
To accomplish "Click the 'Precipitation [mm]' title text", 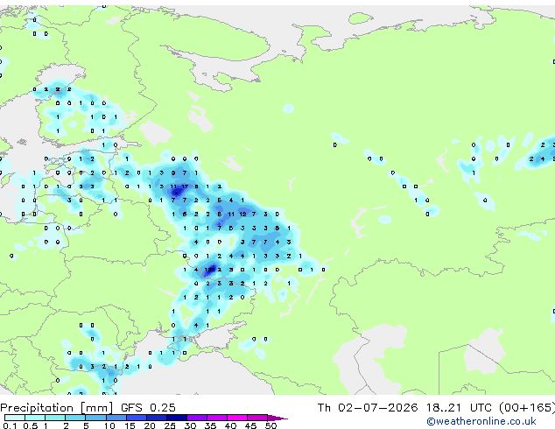I will coord(57,408).
